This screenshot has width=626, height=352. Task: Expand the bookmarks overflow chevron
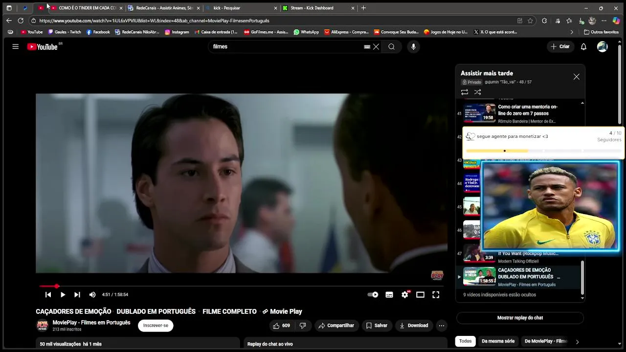tap(572, 32)
